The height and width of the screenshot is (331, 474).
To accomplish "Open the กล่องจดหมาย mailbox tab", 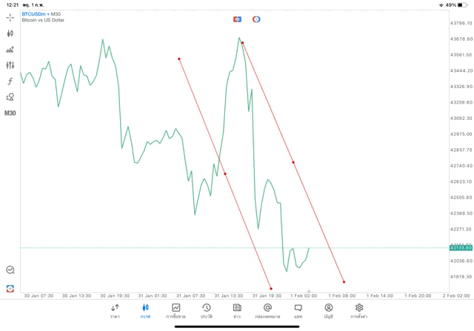I will (267, 311).
